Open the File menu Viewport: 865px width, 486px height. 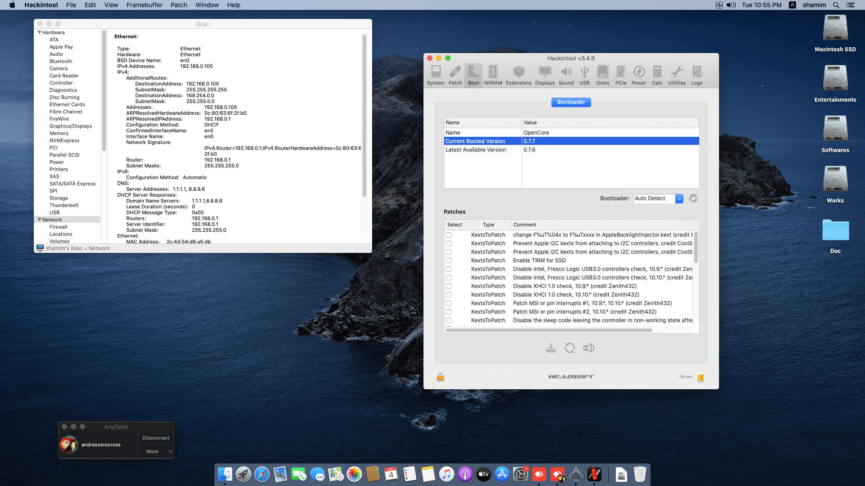(x=71, y=5)
